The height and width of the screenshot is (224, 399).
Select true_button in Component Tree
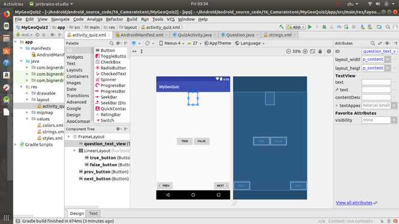[x=107, y=158]
